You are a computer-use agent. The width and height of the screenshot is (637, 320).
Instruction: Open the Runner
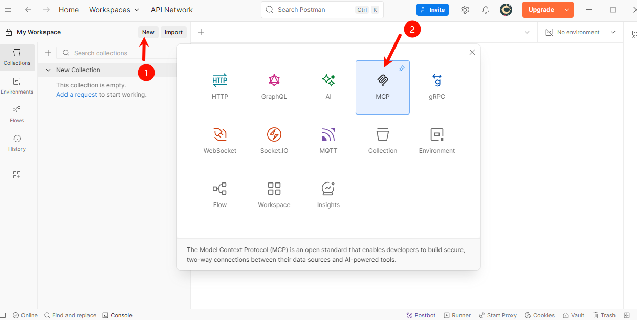pos(457,315)
